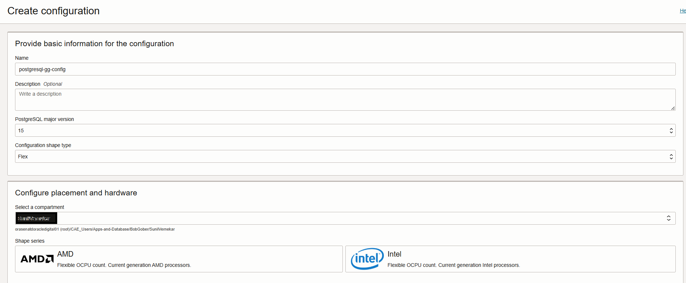Click the Flexible OCPU Intel processors description
Screen dimensions: 686x283
point(454,265)
